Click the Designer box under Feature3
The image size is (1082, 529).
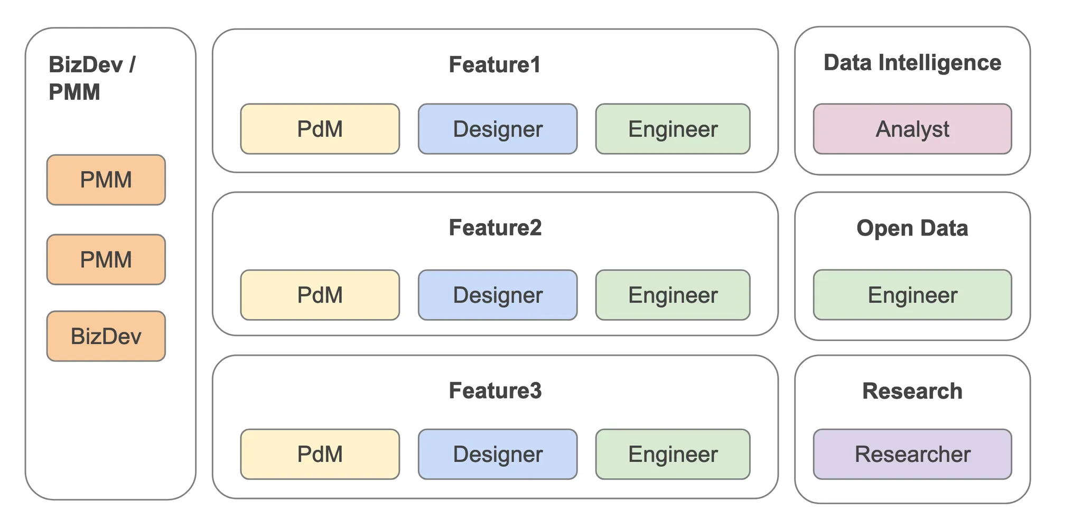[x=498, y=454]
